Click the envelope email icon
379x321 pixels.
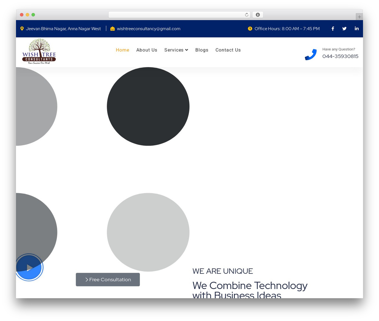(113, 29)
